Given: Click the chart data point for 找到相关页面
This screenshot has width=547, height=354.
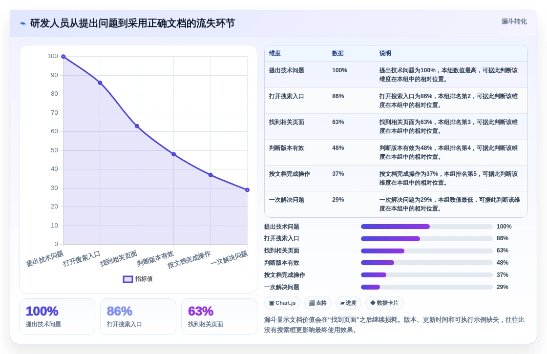Looking at the screenshot, I should pos(137,126).
